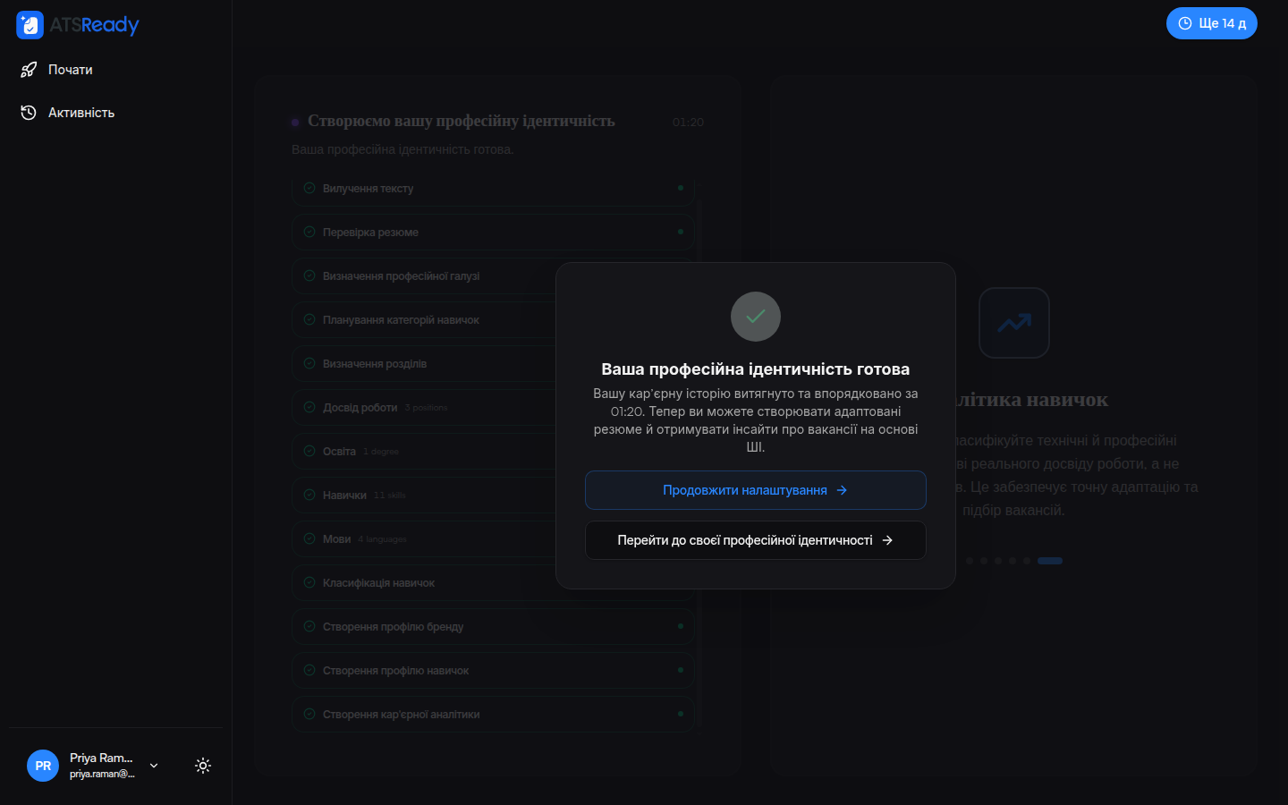
Task: Click Продовжити налаштування button
Action: coord(756,490)
